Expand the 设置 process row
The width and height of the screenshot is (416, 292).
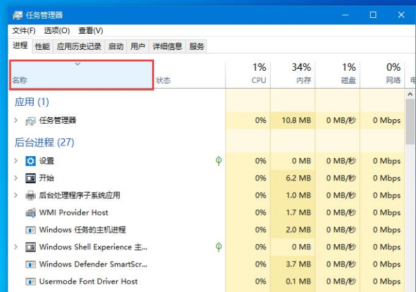16,161
